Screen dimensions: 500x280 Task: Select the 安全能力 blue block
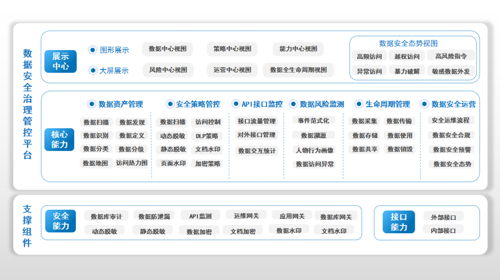pos(61,221)
